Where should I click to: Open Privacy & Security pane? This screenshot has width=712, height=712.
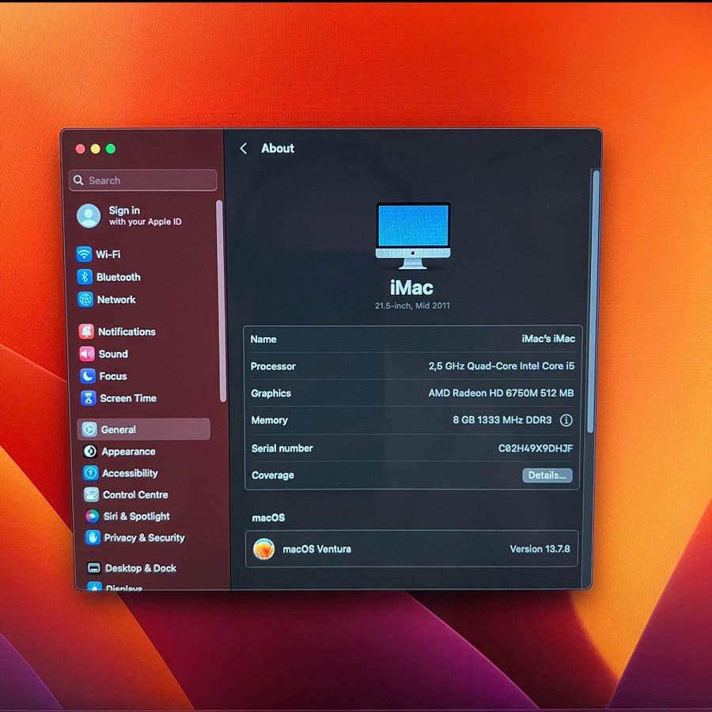[x=144, y=537]
